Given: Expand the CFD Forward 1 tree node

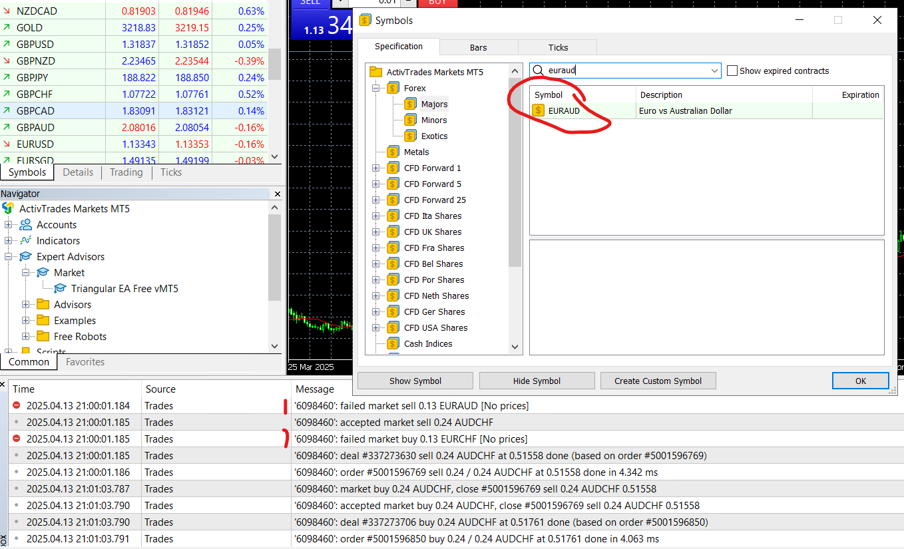Looking at the screenshot, I should pos(375,168).
